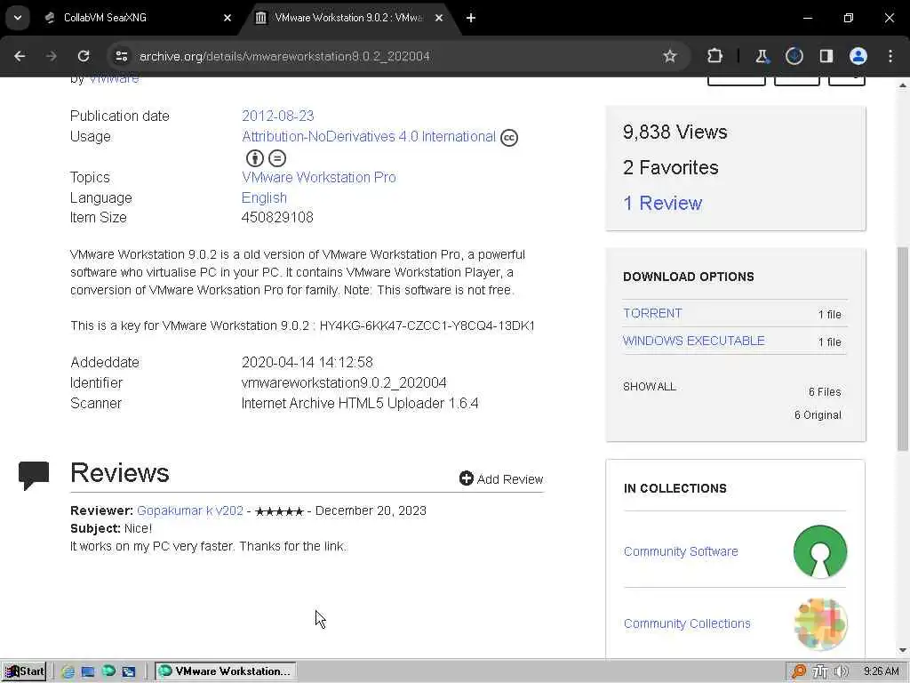Reload the archive.org page
Image resolution: width=910 pixels, height=683 pixels.
pos(84,56)
